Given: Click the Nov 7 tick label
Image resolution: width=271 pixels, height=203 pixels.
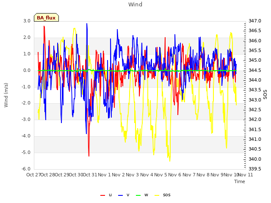Looking at the screenshot, I should tap(189, 175).
